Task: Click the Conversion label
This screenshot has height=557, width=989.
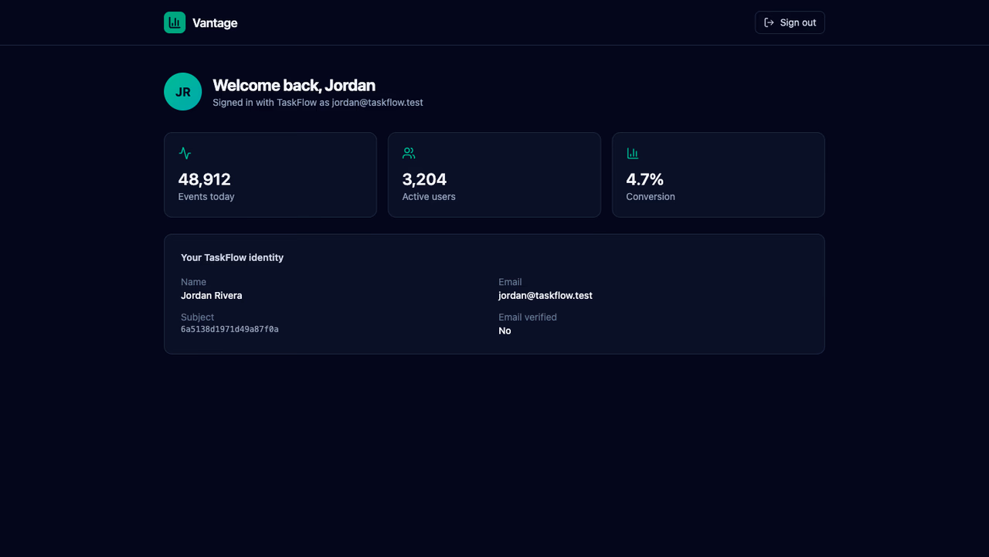Action: [x=651, y=197]
